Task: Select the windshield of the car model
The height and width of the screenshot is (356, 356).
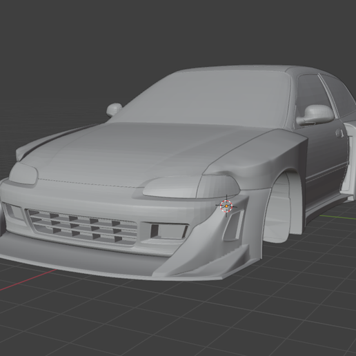Action: pyautogui.click(x=202, y=99)
